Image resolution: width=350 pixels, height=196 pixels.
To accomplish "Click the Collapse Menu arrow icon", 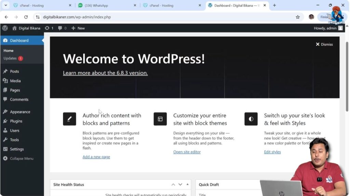I will pyautogui.click(x=5, y=158).
